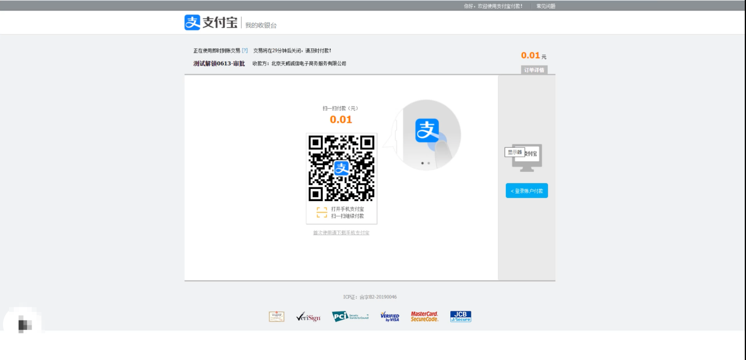Screen dimensions: 746x360
Task: Click the certificate badge left of VeriSign
Action: tap(277, 316)
